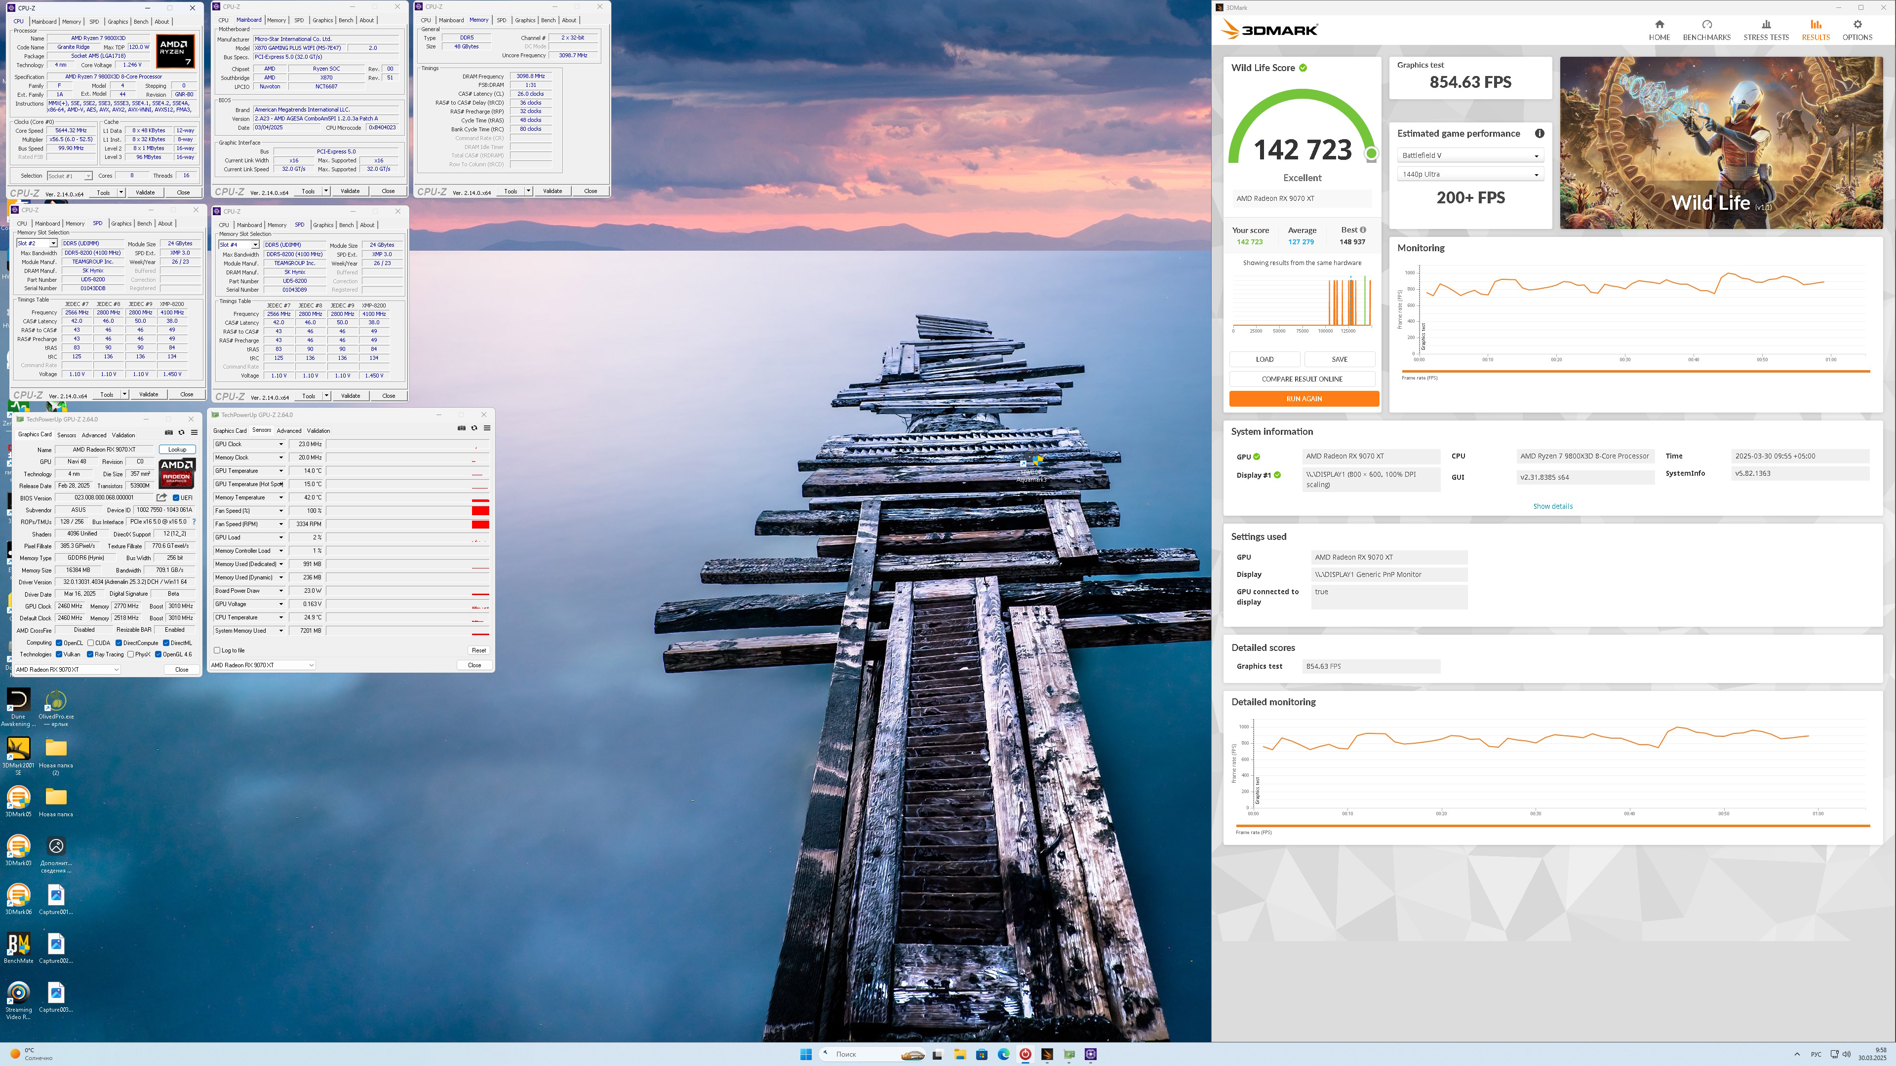Toggle DirectCompute checkbox in GPU-Z
Screen dimensions: 1896x1066
(x=118, y=643)
